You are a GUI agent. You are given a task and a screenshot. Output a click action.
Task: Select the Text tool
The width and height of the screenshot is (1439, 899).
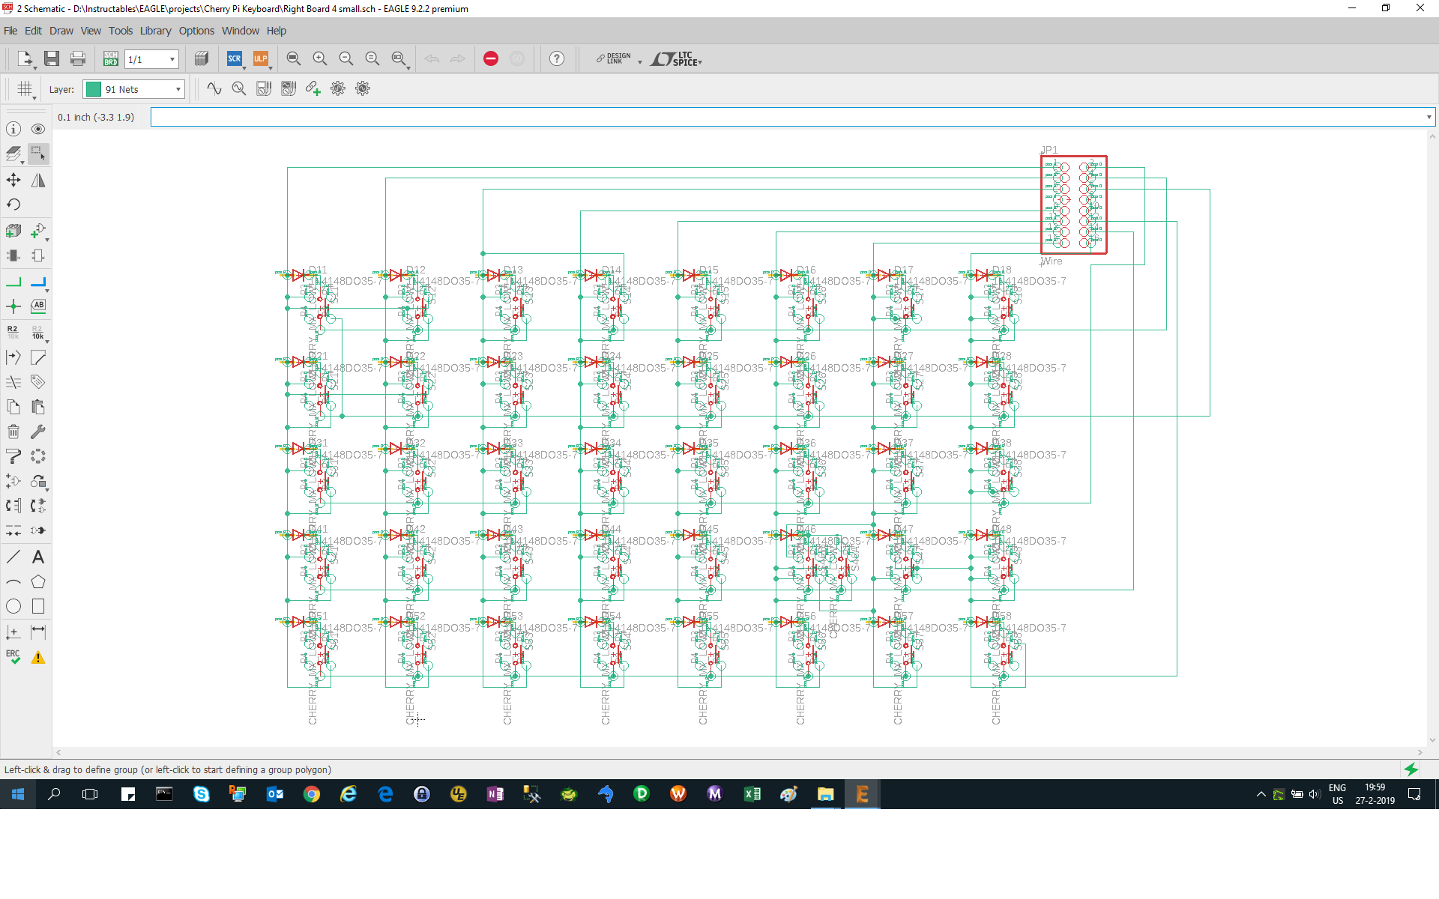point(38,557)
